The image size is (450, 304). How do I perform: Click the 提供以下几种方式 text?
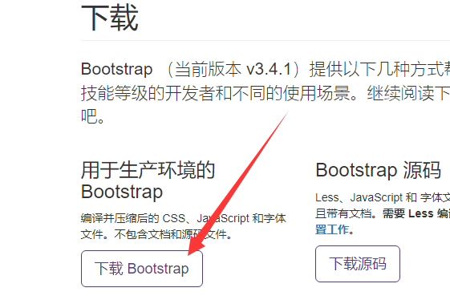[376, 69]
